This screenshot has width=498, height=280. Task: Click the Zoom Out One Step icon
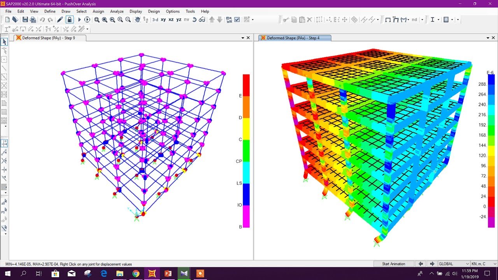point(128,19)
